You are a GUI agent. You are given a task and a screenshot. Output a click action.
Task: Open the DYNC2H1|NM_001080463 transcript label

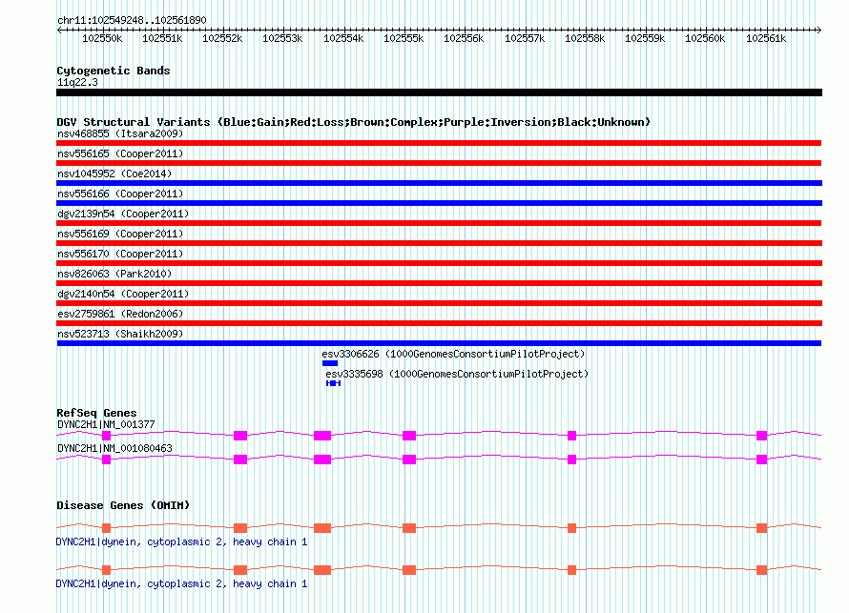coord(114,448)
